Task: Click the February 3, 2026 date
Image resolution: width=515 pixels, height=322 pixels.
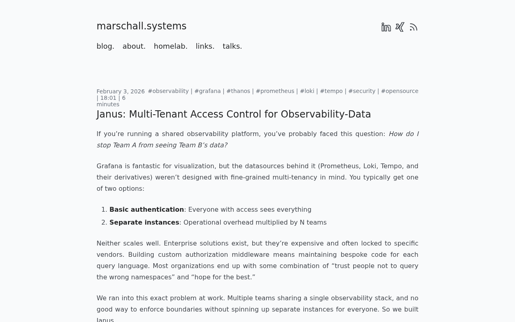Action: [x=121, y=91]
